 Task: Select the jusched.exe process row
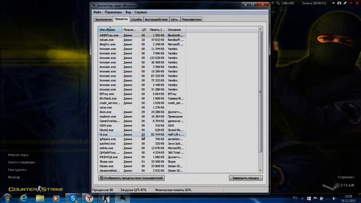[142, 143]
